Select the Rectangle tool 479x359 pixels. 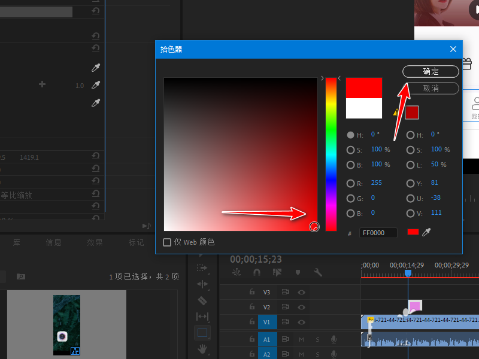click(x=202, y=332)
